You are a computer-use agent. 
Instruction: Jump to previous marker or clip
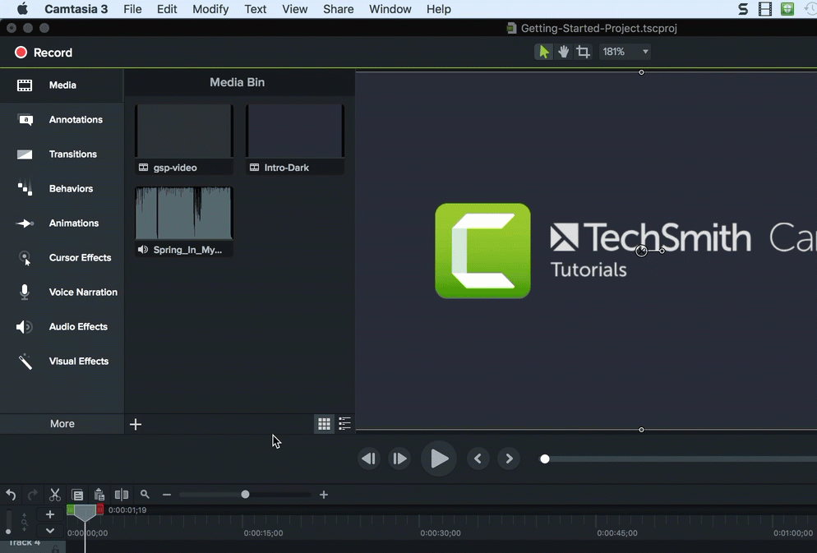pyautogui.click(x=478, y=459)
